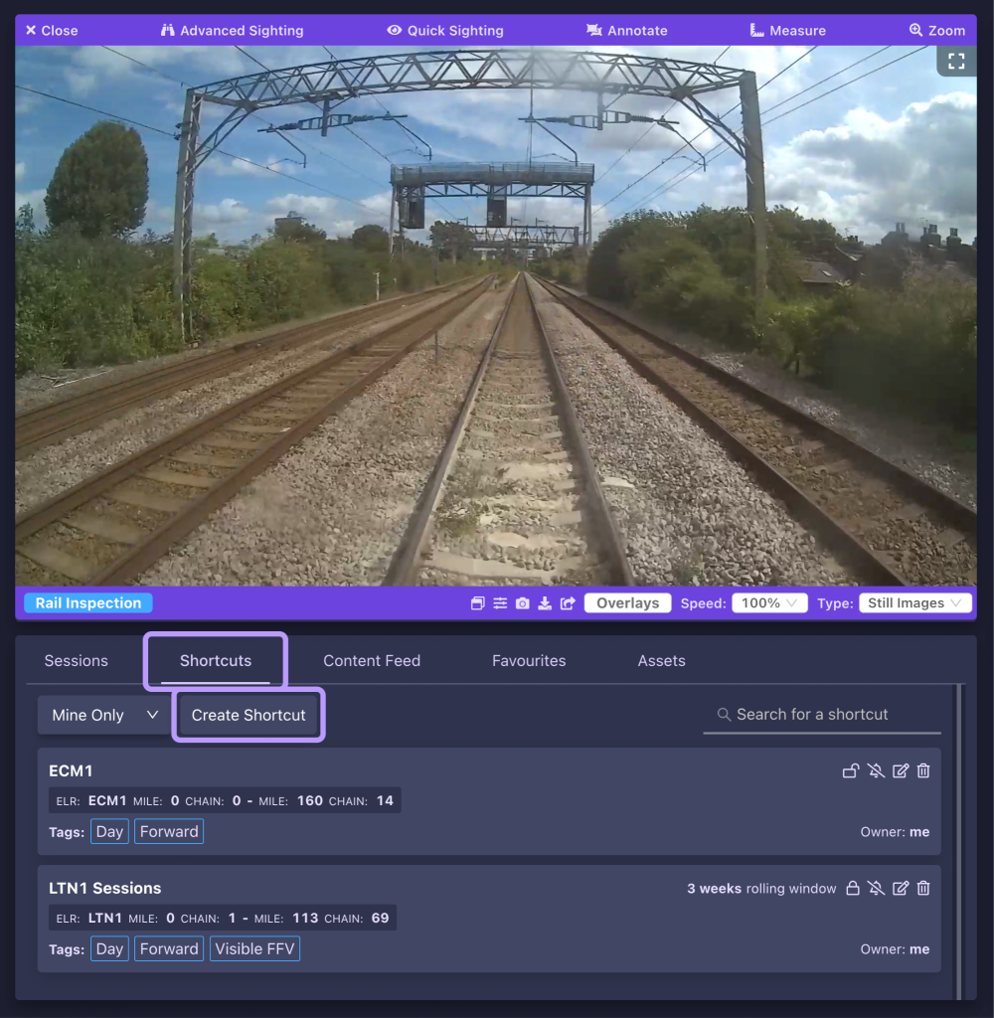Click the ELR range row of LTN1

point(223,918)
